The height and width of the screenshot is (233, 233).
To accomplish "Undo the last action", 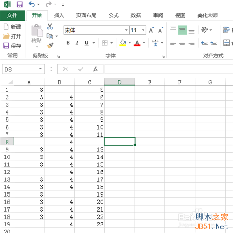I will (32, 4).
